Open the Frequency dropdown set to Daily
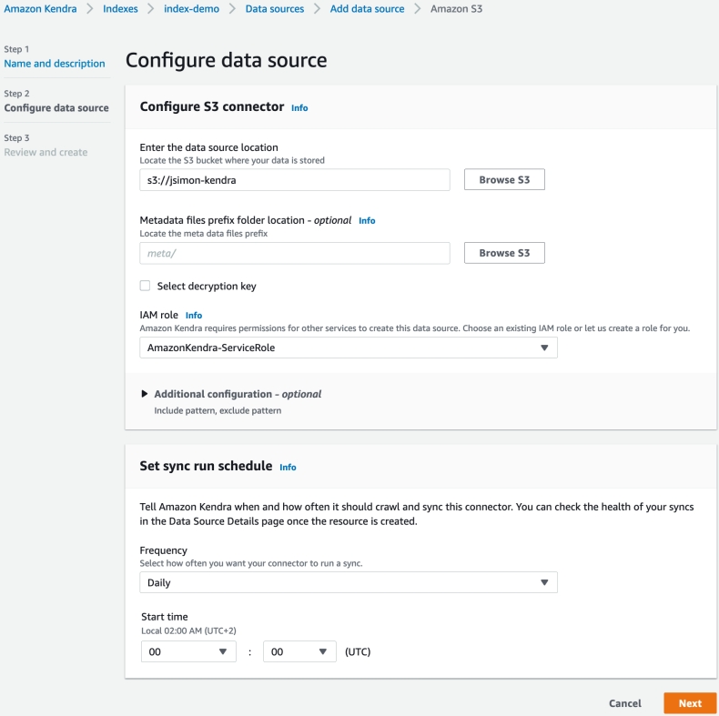Screen dimensions: 719x716 [x=348, y=582]
